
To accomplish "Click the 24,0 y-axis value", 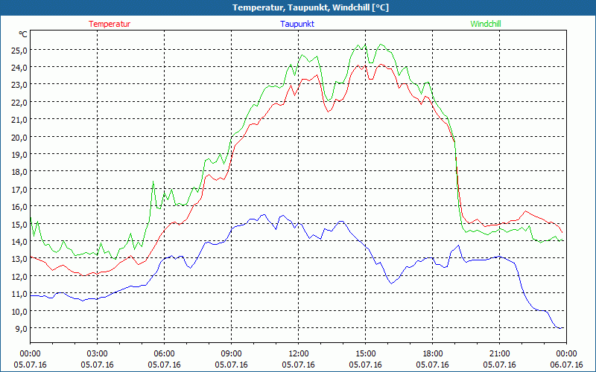I will click(19, 68).
